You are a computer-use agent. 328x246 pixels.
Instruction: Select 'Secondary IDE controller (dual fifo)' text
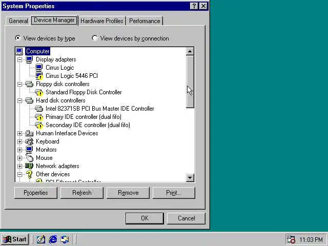tap(88, 125)
